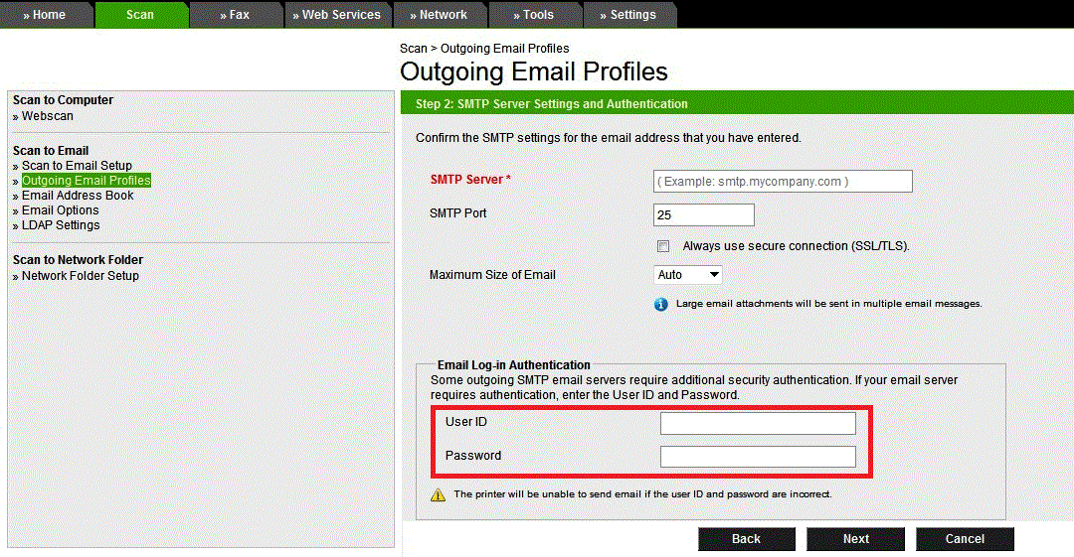Go to the Web Services tab

tap(337, 15)
